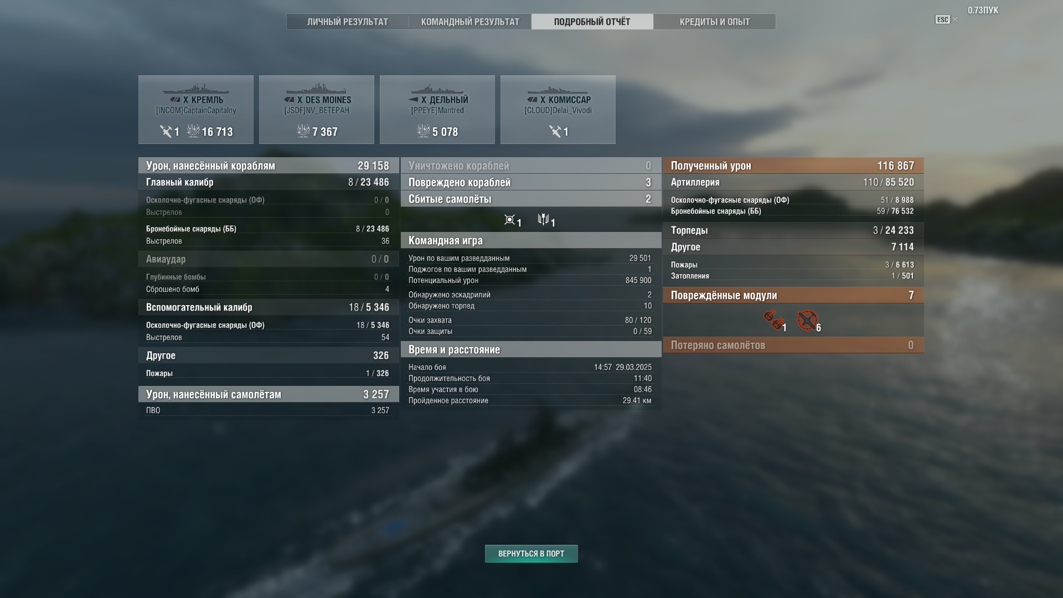
Task: Click the ВЕРНУТЬСЯ В ПОРТ button
Action: (531, 554)
